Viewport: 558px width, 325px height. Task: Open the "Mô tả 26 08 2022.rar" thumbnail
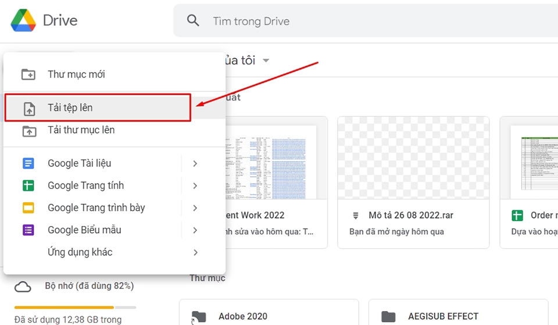[413, 158]
